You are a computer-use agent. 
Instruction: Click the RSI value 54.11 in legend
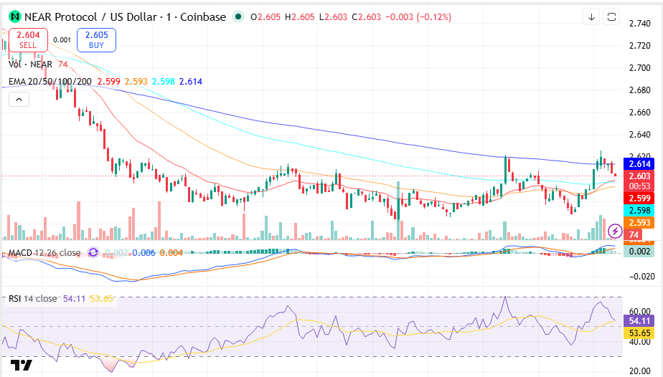coord(74,298)
